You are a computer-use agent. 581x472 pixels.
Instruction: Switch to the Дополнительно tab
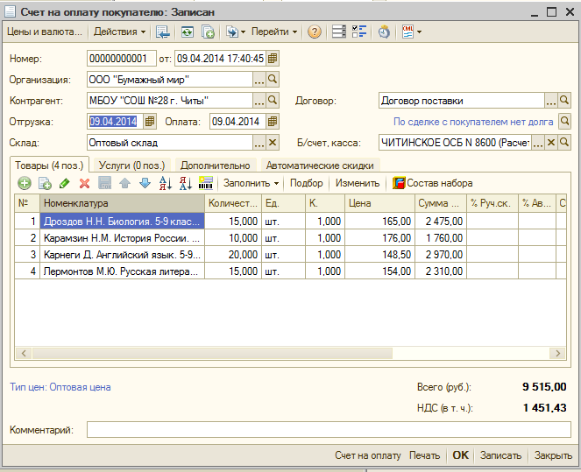(x=215, y=165)
